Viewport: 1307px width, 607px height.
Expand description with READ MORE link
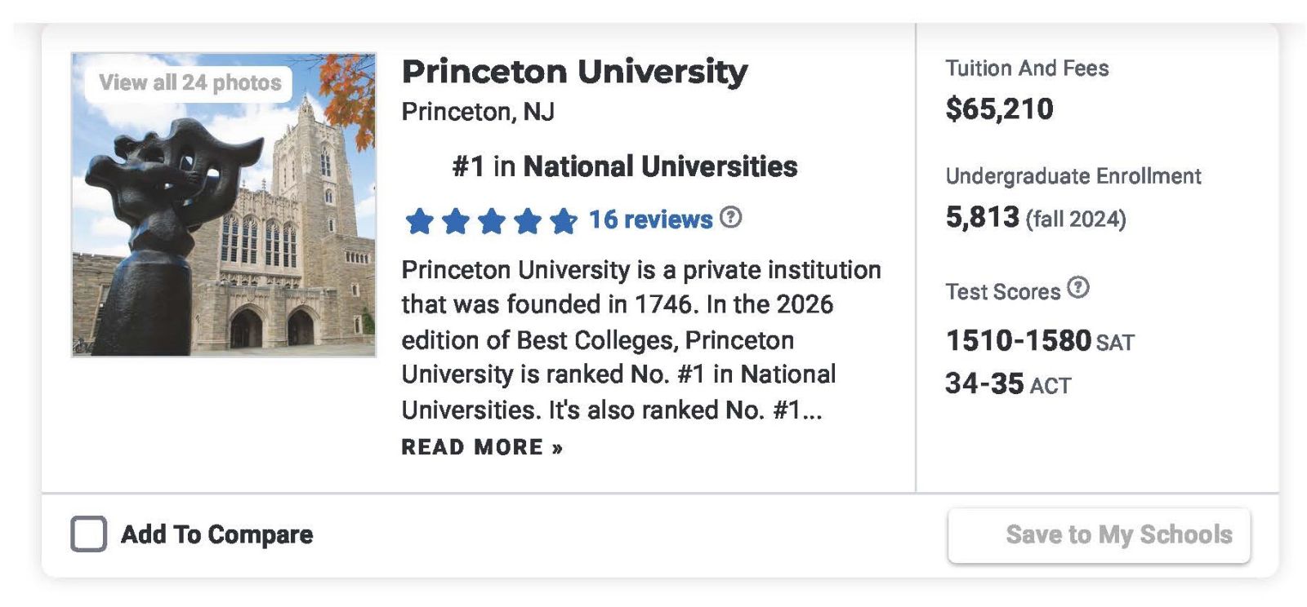pyautogui.click(x=482, y=447)
